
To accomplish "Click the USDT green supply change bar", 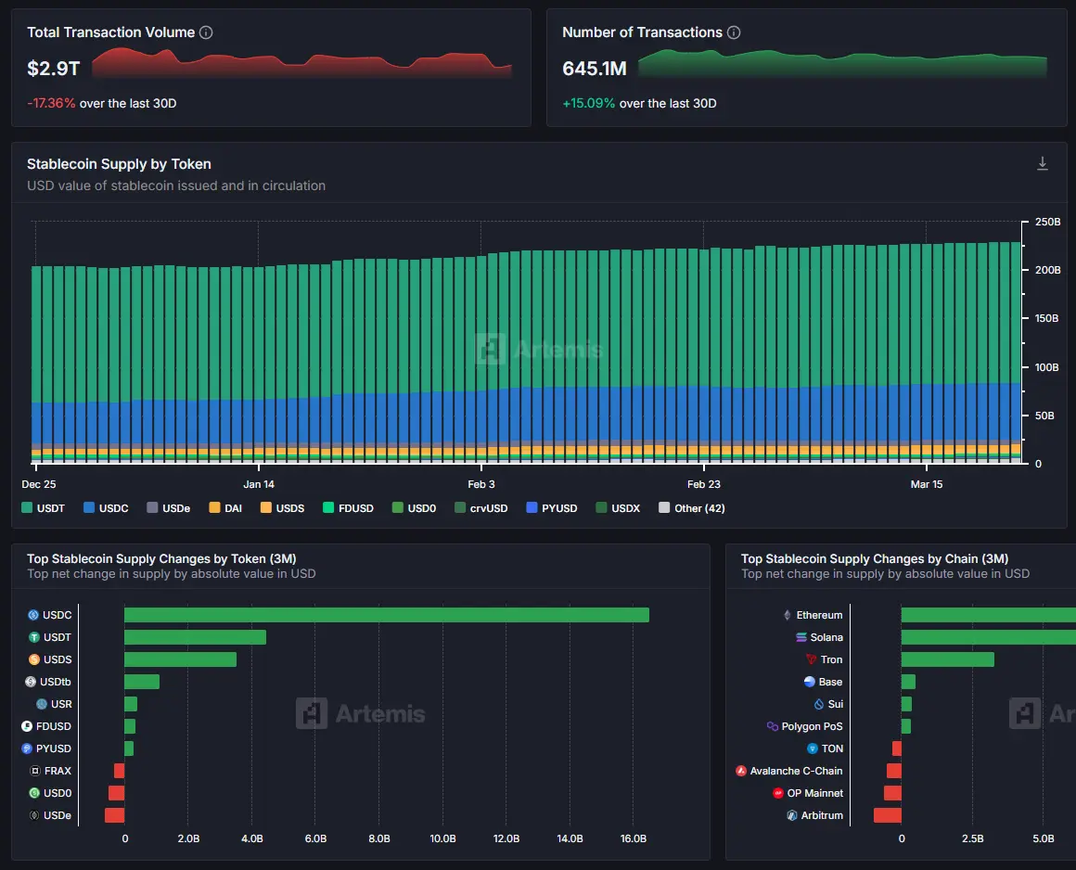I will pyautogui.click(x=195, y=637).
